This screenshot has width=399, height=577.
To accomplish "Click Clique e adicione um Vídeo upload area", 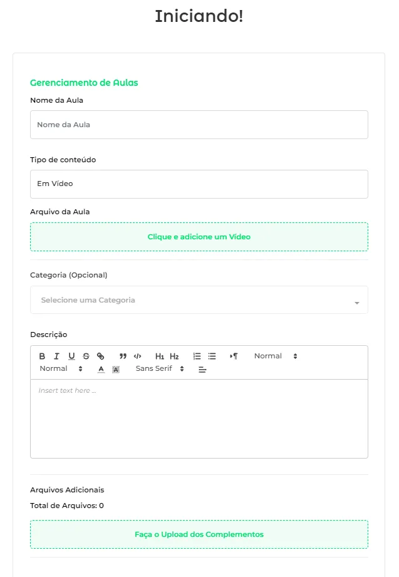I will click(199, 237).
